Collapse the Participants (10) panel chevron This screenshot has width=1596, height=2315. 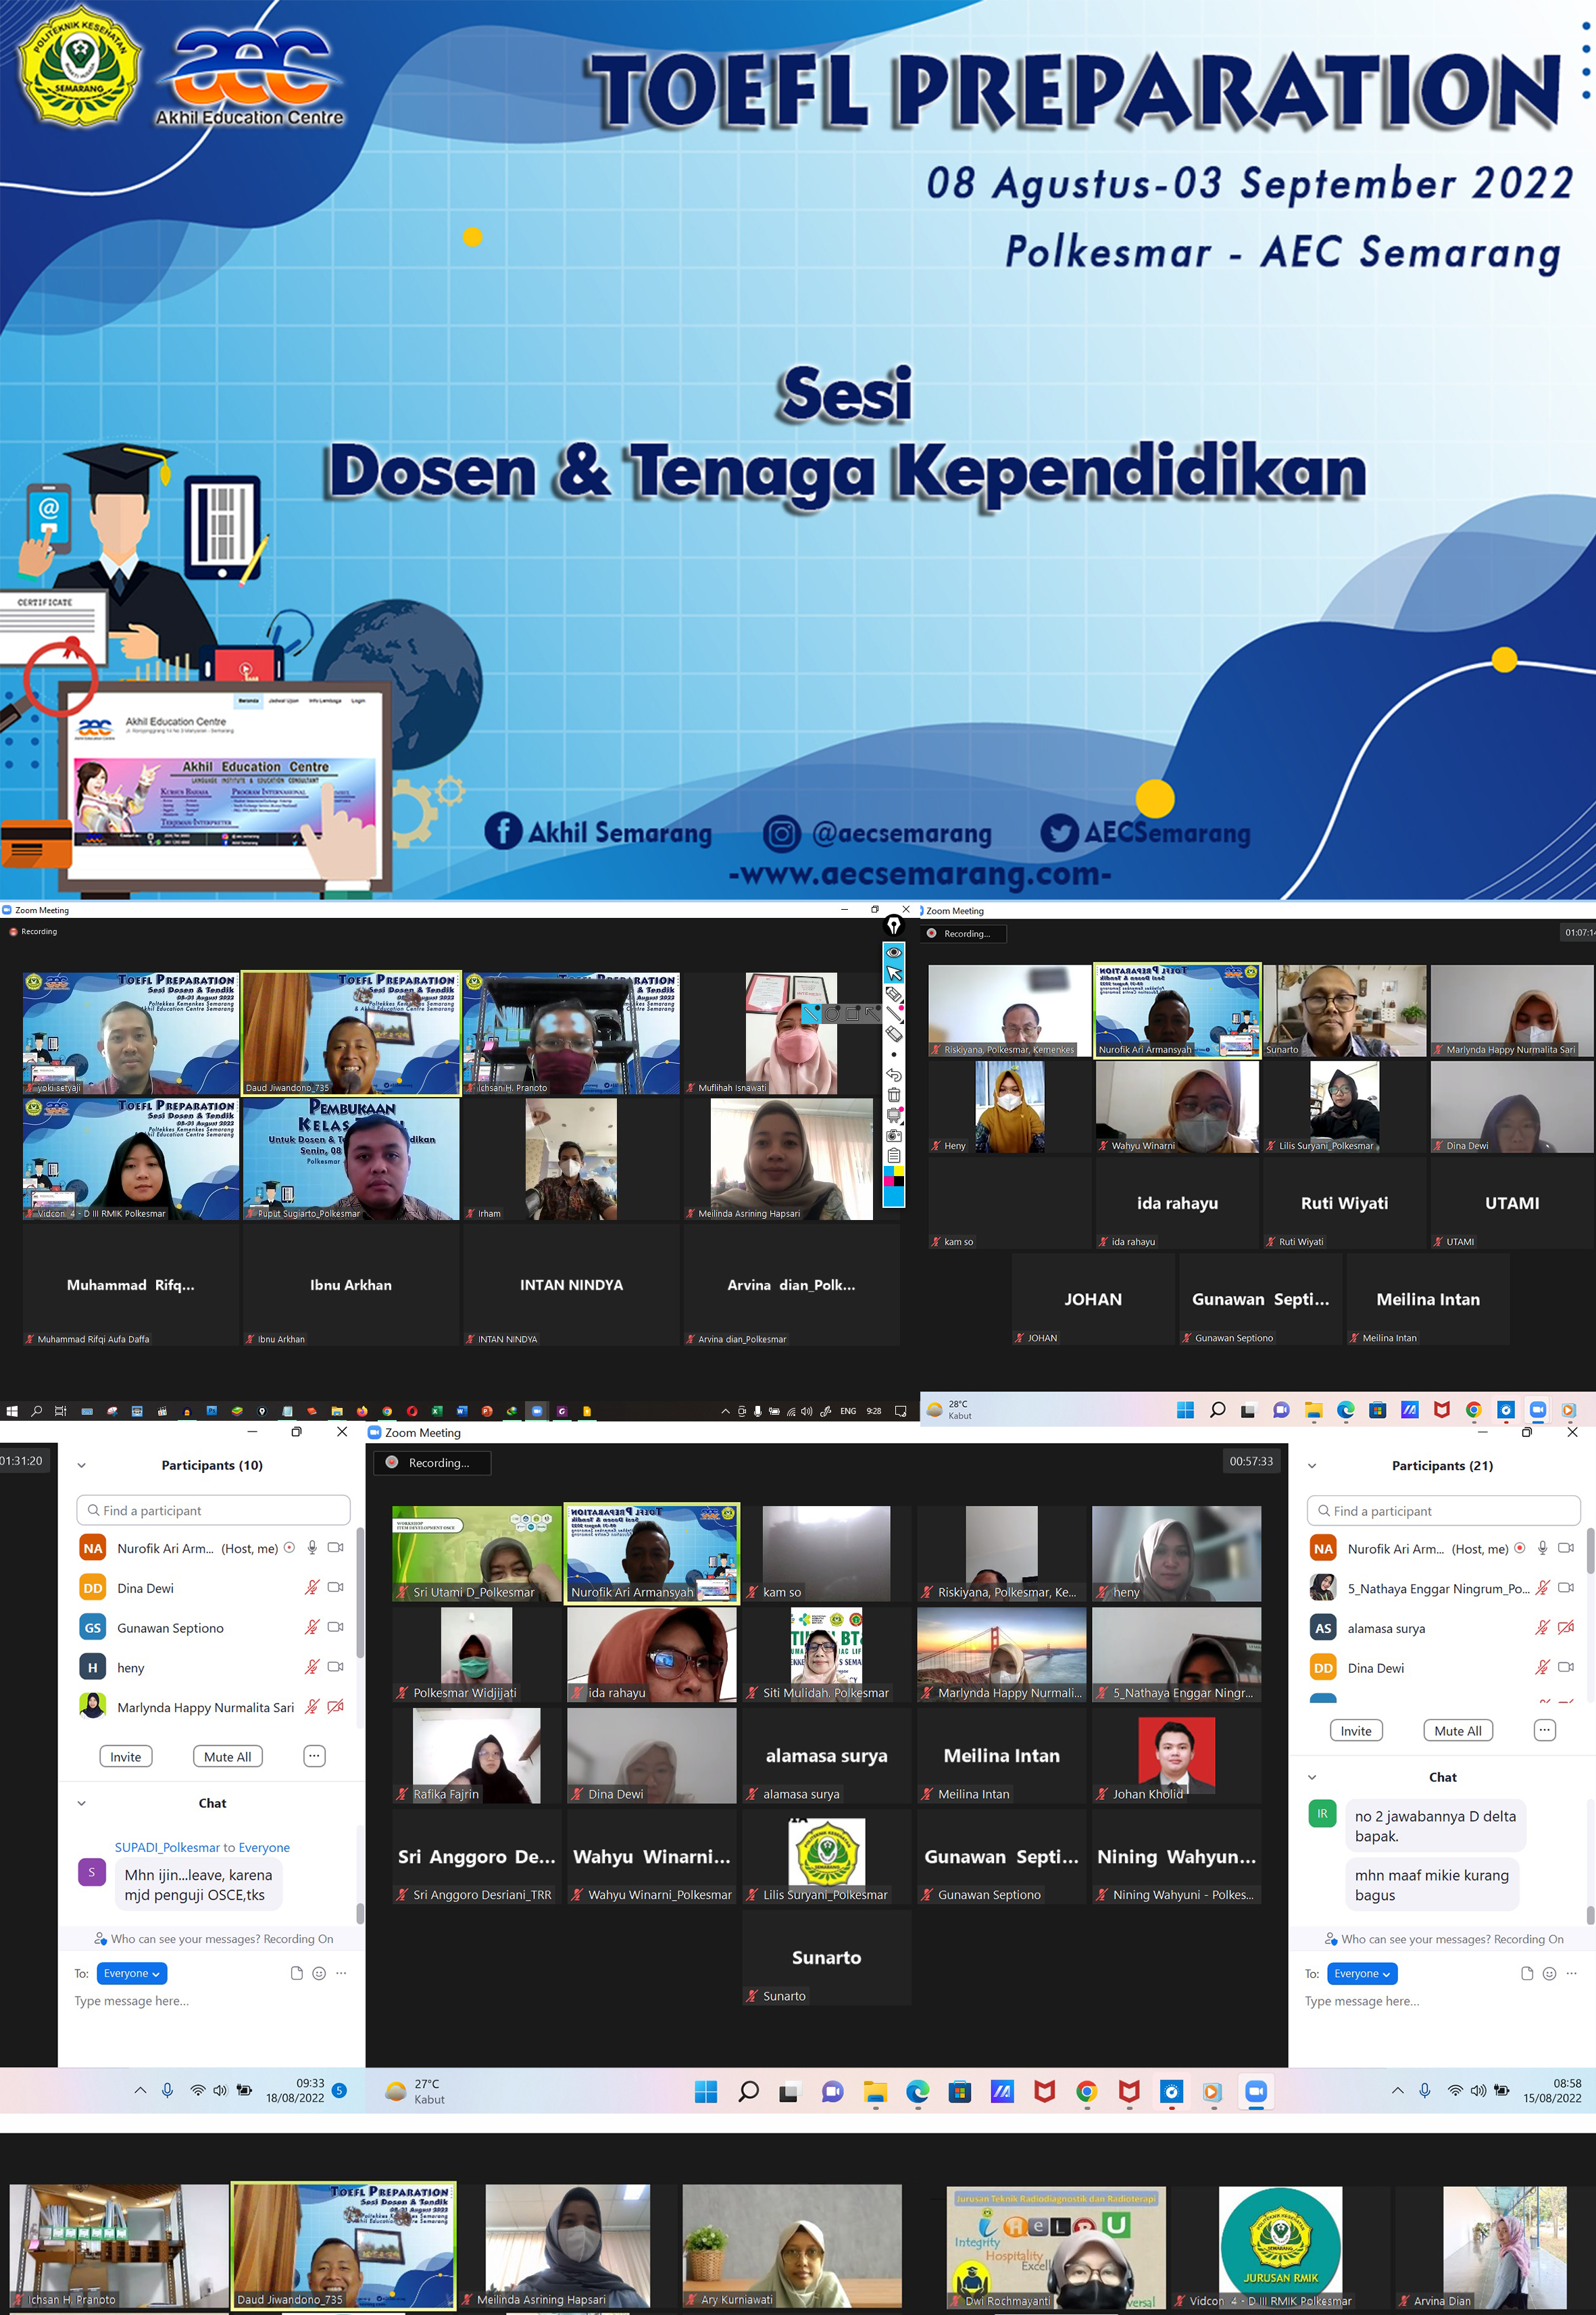(82, 1465)
